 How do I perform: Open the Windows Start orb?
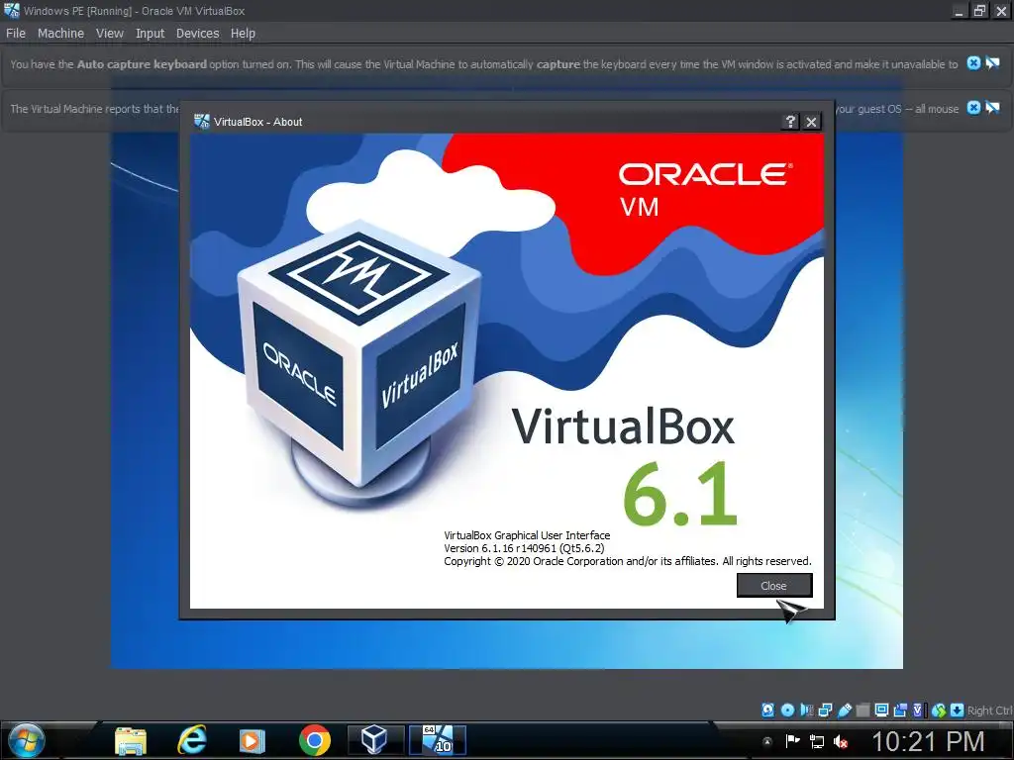point(27,740)
